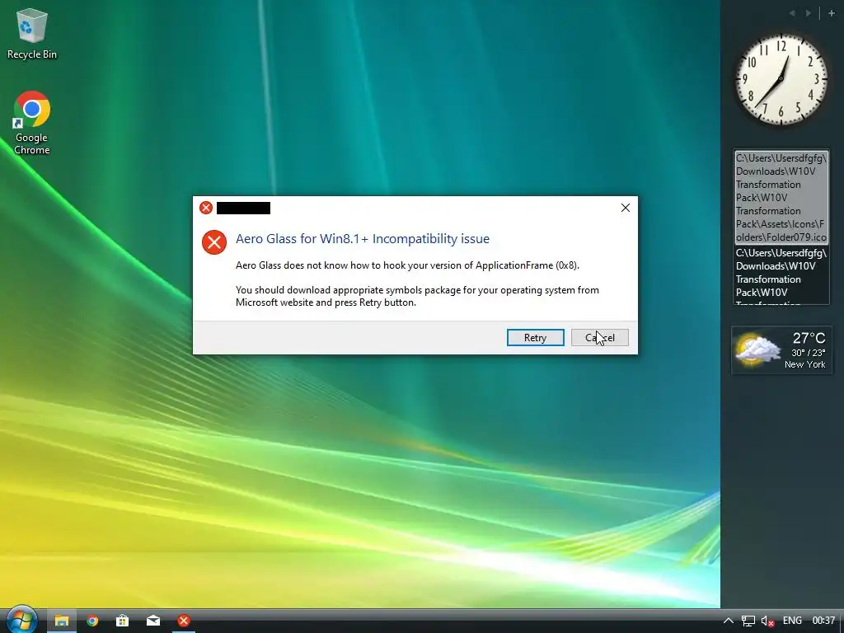Open the Mail app in the taskbar
844x633 pixels.
click(153, 621)
